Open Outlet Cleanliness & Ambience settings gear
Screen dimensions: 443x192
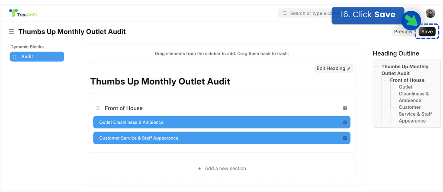pyautogui.click(x=345, y=123)
